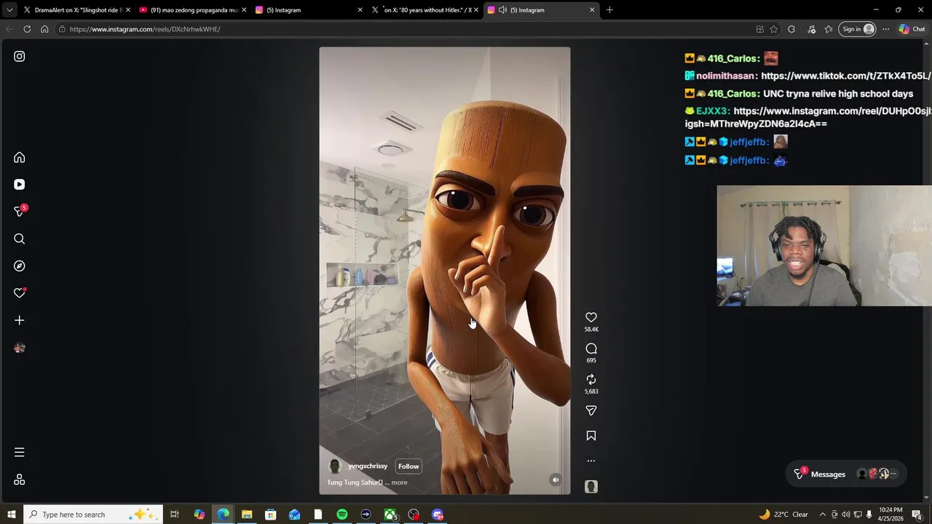Screen dimensions: 932x524
Task: Open the taskbar volume speaker icon
Action: pyautogui.click(x=845, y=515)
